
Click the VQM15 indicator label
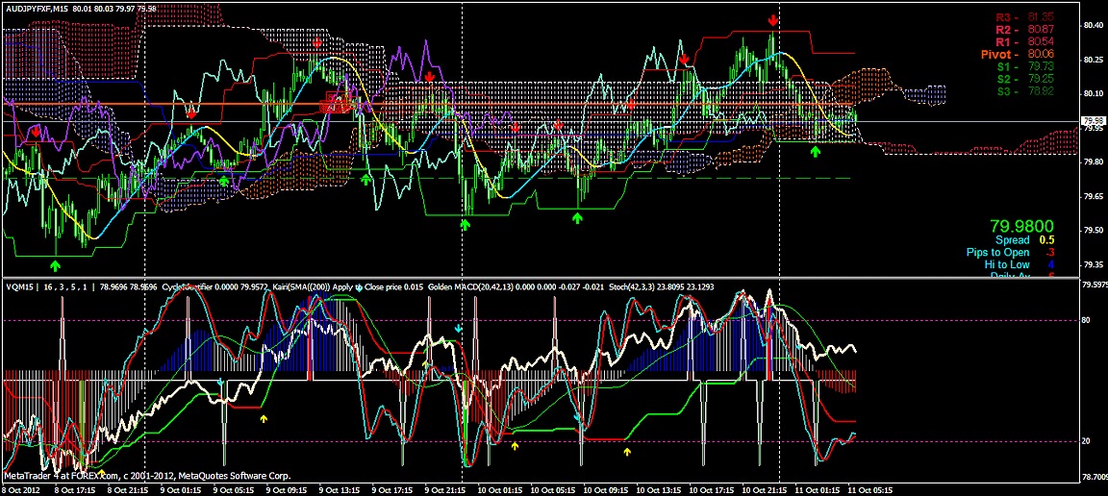20,286
